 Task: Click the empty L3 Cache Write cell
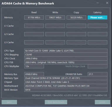click(55, 42)
